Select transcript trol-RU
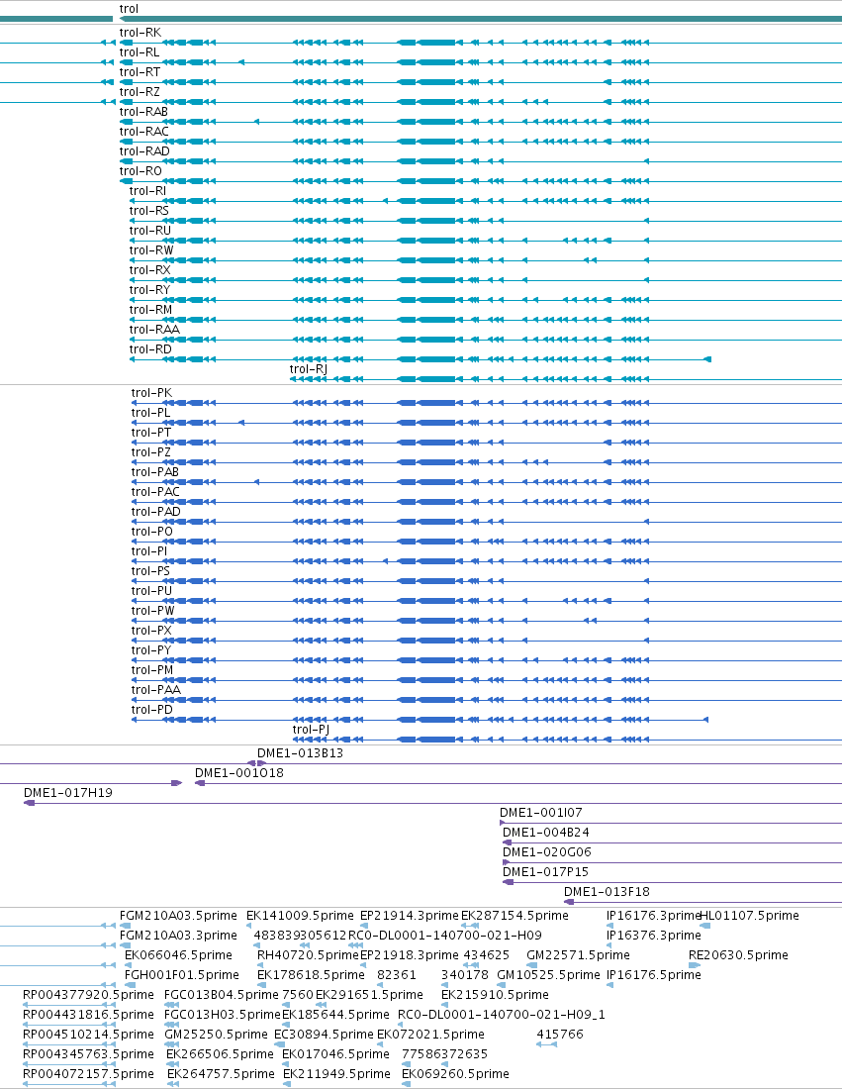The width and height of the screenshot is (842, 1089). coord(150,230)
